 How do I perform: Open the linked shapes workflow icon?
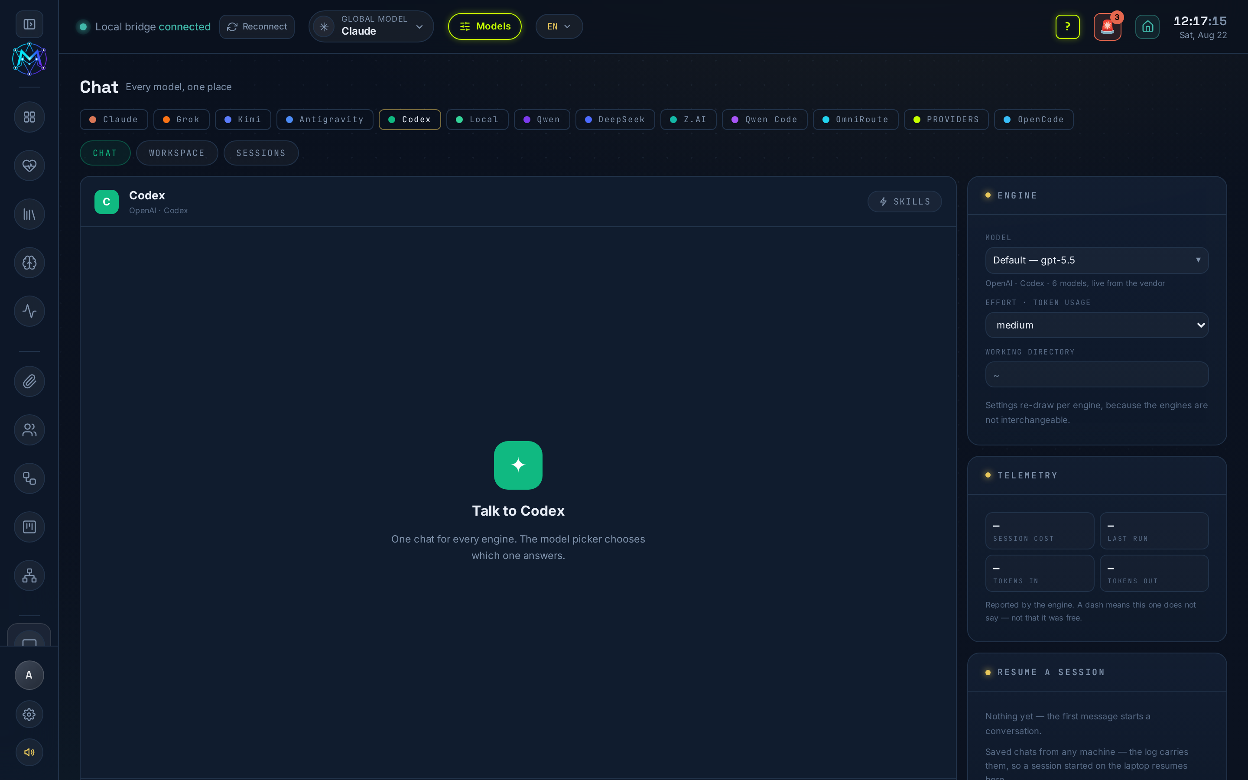[29, 478]
